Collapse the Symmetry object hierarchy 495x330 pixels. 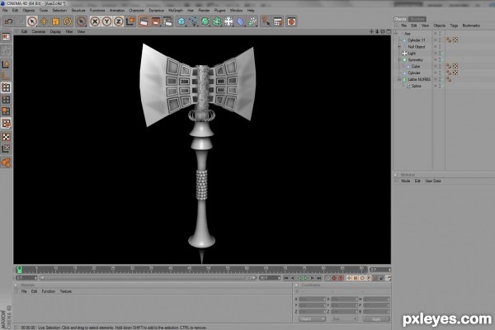(x=399, y=59)
